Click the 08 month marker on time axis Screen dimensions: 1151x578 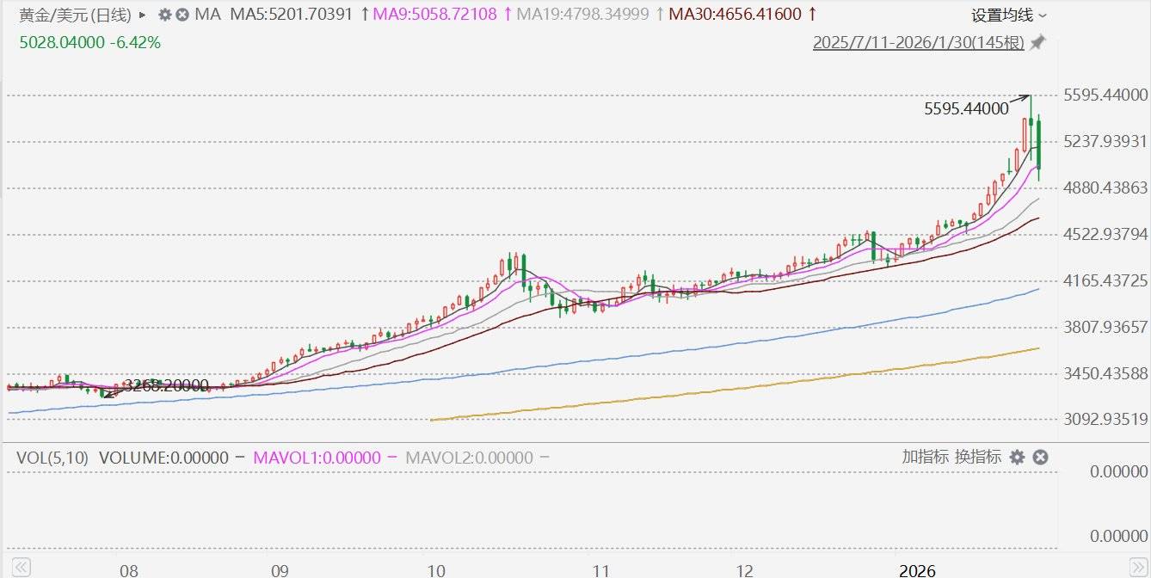128,570
